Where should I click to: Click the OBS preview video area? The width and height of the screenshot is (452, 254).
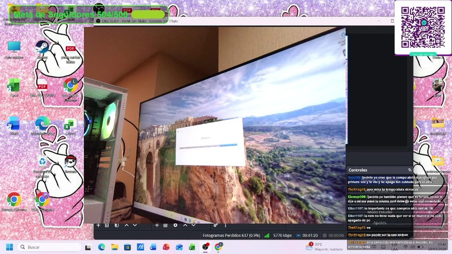(215, 125)
